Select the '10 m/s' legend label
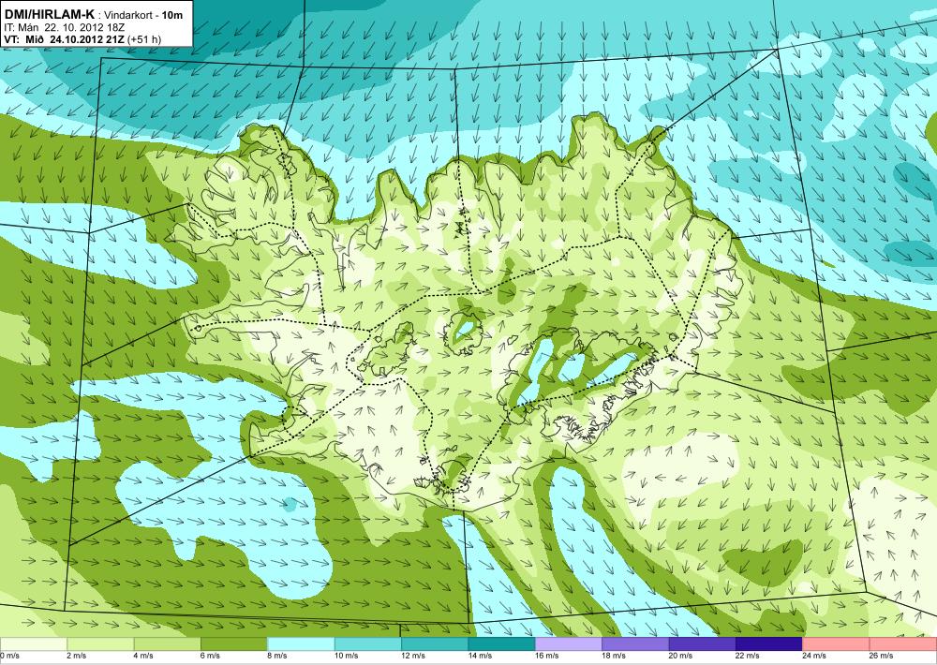This screenshot has width=937, height=665. pyautogui.click(x=347, y=656)
